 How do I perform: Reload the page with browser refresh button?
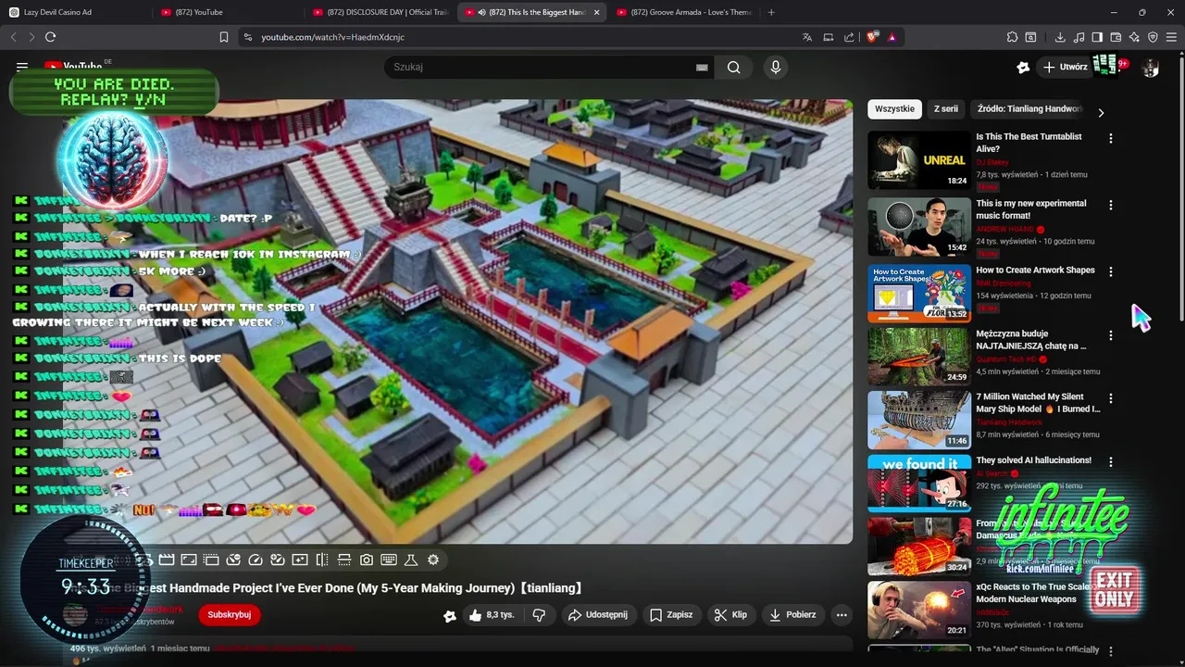[x=50, y=37]
